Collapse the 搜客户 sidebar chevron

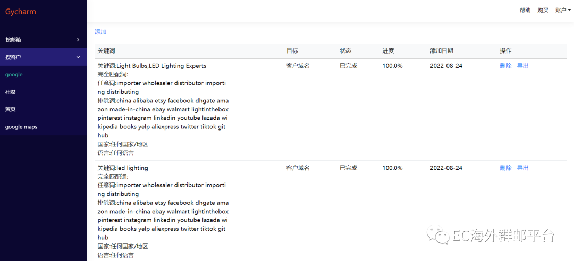coord(78,57)
